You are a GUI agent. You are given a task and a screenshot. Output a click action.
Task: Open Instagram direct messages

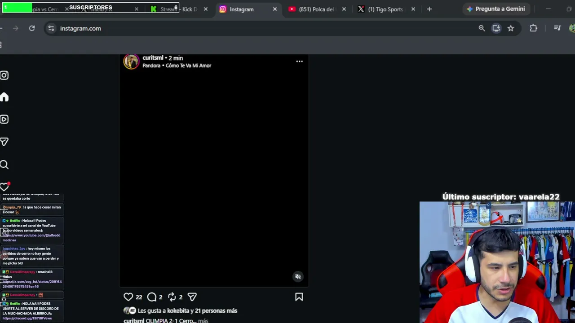(x=4, y=142)
